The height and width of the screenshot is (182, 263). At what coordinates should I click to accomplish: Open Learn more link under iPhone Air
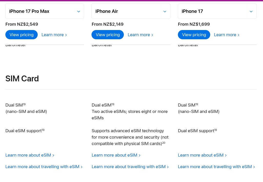140,35
